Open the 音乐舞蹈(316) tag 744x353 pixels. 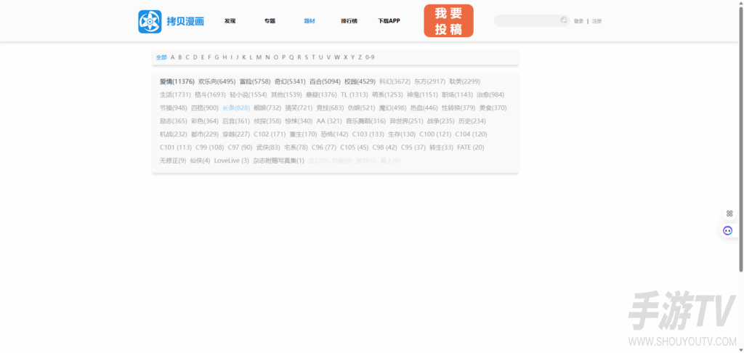point(366,121)
